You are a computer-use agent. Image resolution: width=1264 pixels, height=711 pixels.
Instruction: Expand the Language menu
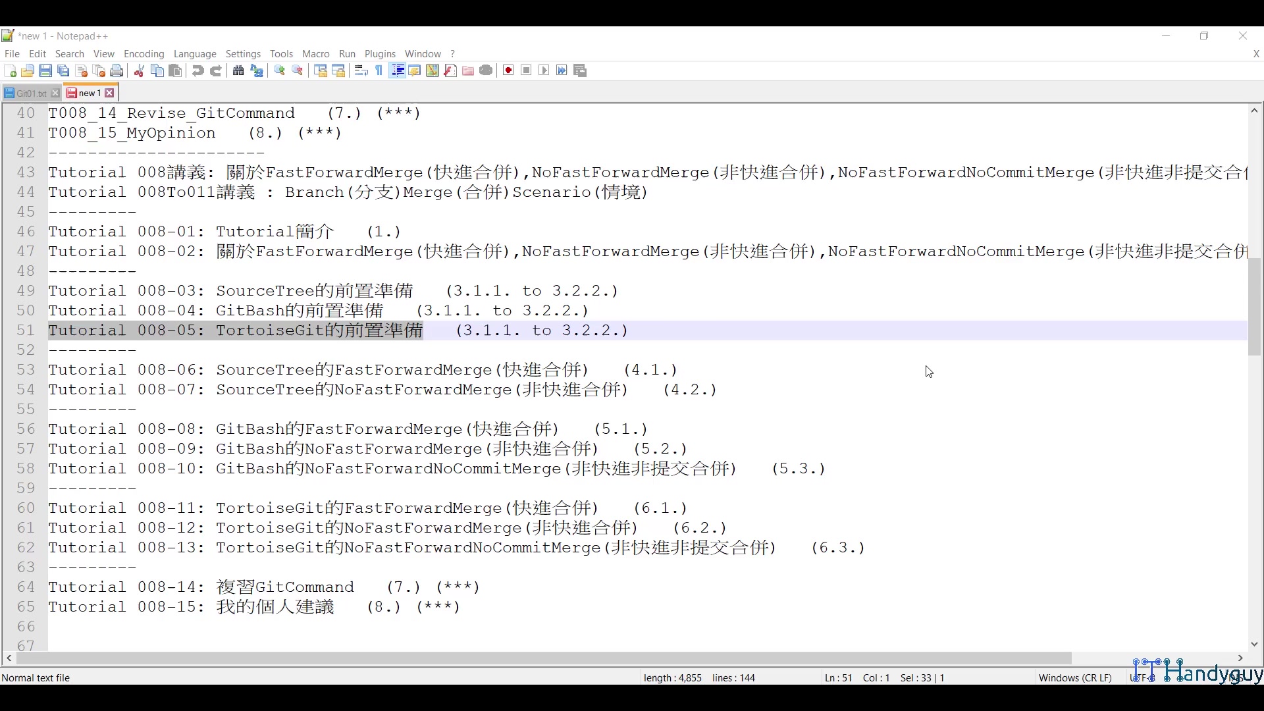pos(195,54)
